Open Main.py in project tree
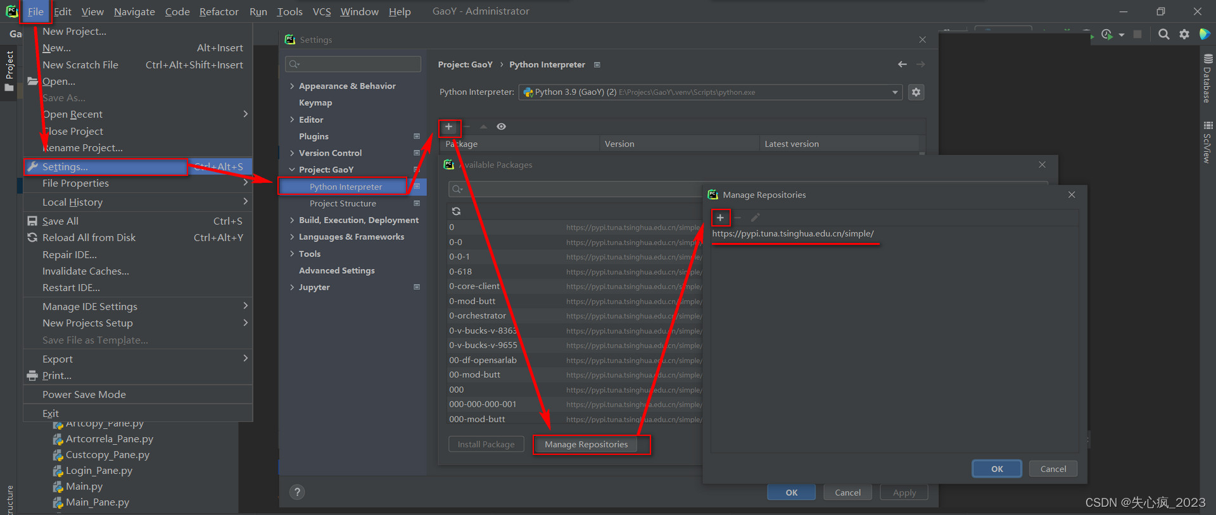Screen dimensions: 1216x515 click(x=84, y=487)
